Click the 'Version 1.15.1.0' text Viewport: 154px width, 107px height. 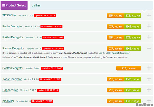click(33, 38)
